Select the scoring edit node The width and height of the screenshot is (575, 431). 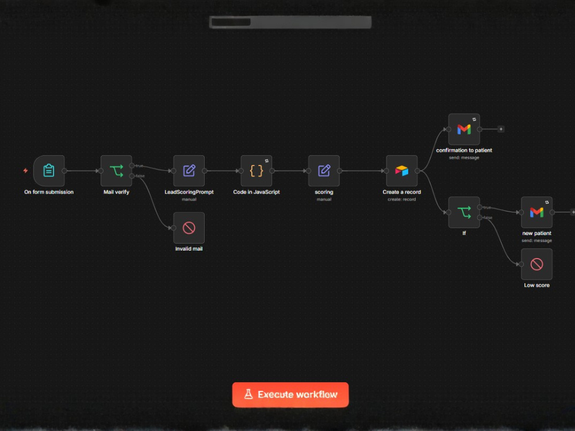tap(324, 171)
